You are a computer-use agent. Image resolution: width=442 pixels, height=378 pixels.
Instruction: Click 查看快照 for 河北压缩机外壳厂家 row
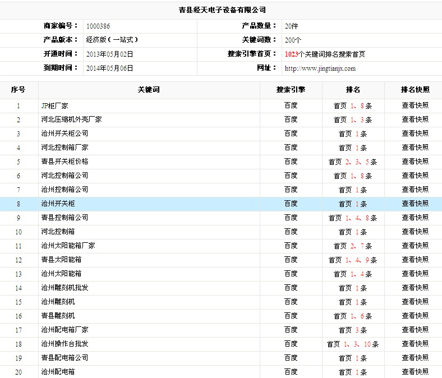tap(415, 119)
